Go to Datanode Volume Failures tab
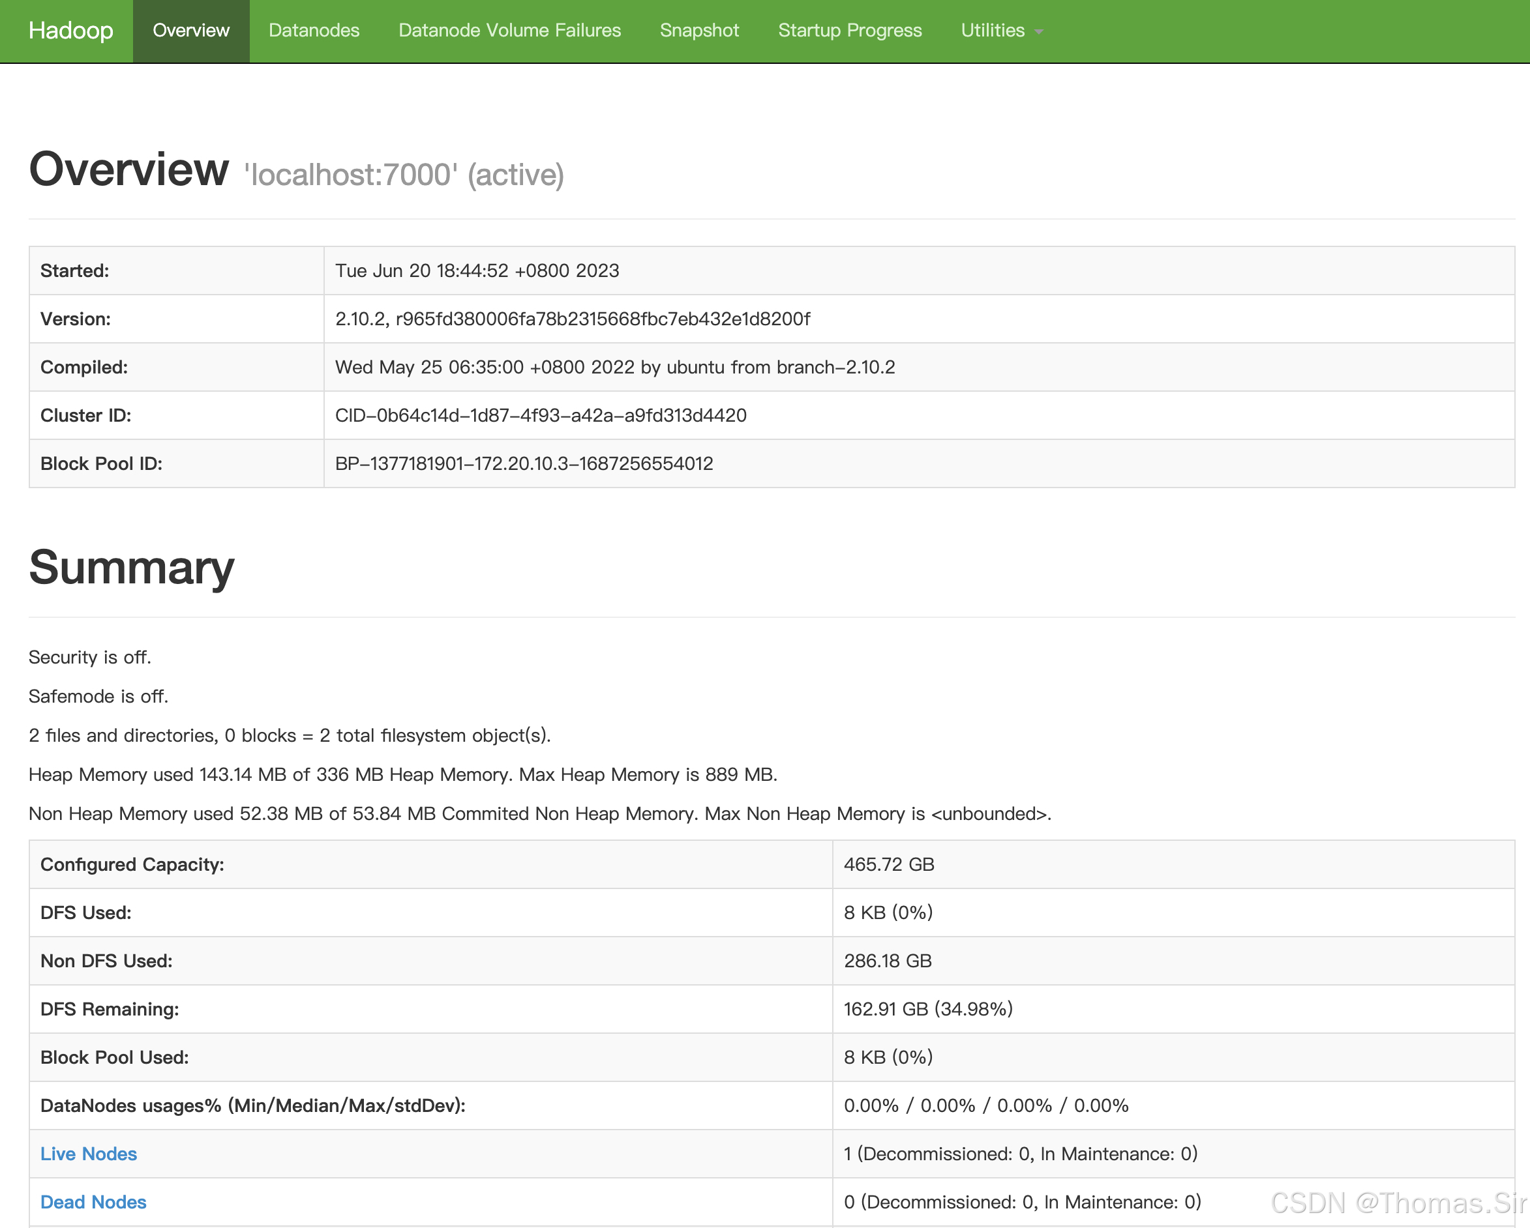Viewport: 1530px width, 1228px height. tap(509, 31)
